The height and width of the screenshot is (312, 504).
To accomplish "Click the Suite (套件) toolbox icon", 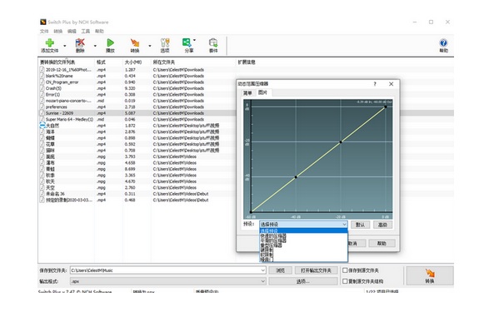I will tap(213, 42).
